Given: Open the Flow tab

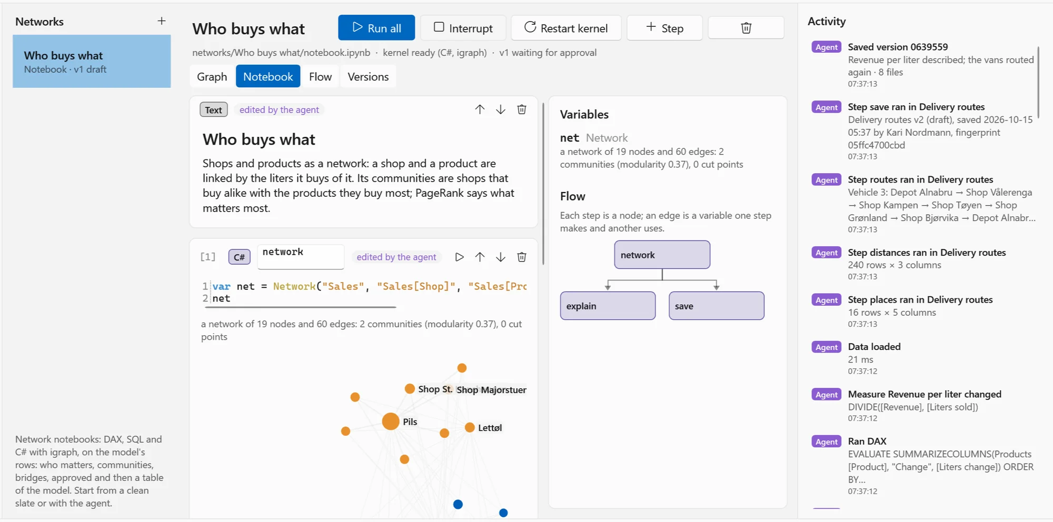Looking at the screenshot, I should [320, 76].
